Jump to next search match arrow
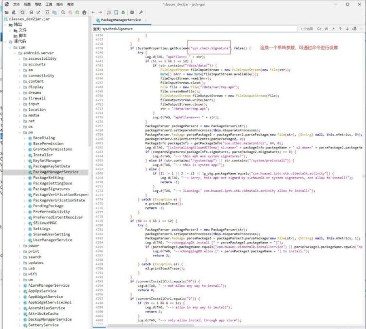 click(347, 29)
